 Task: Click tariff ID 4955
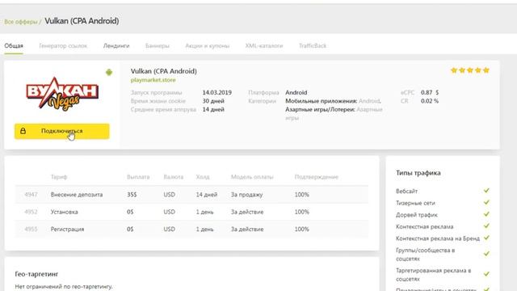click(31, 229)
